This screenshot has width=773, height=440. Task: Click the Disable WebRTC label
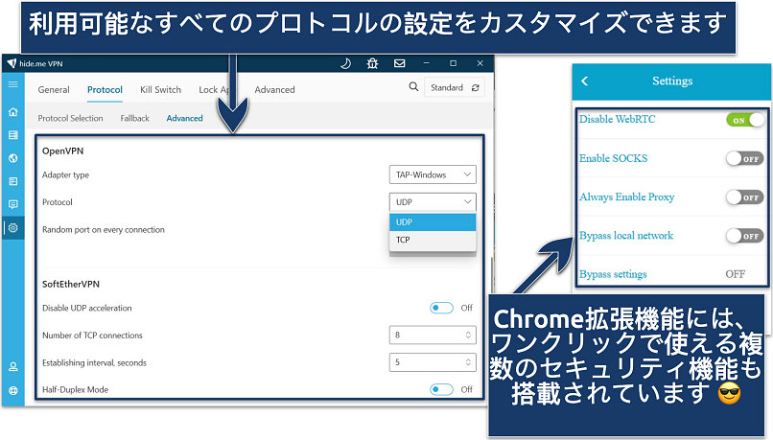coord(618,119)
